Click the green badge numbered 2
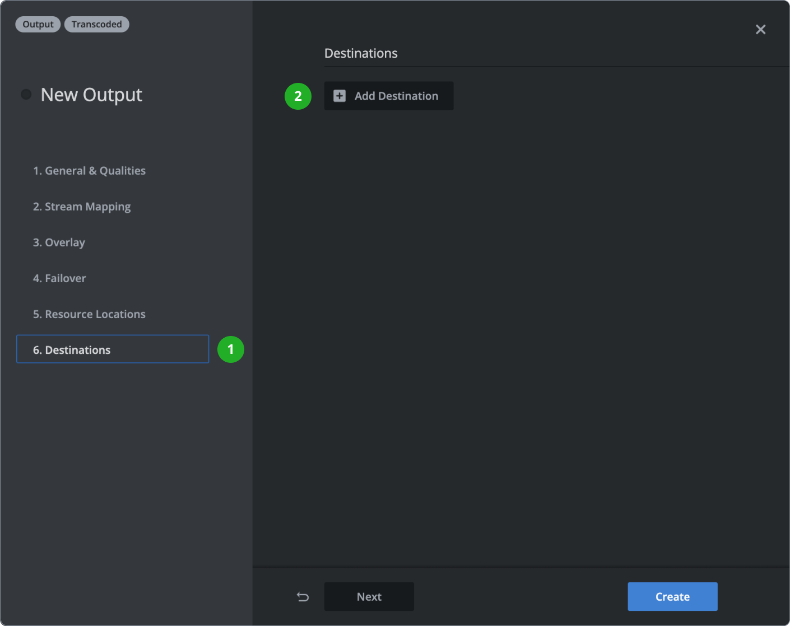Image resolution: width=790 pixels, height=626 pixels. point(298,96)
